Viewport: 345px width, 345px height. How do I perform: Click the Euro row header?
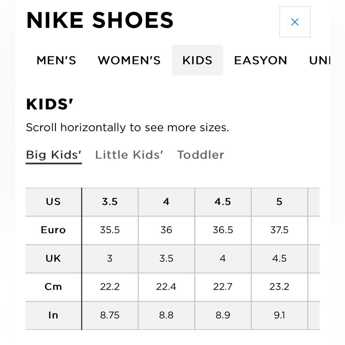53,230
